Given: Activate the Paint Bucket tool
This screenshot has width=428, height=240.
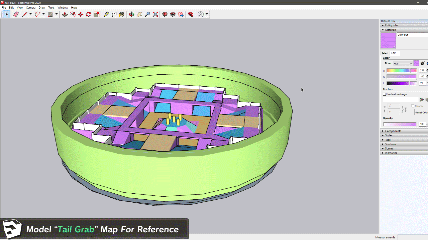Looking at the screenshot, I should (x=122, y=14).
